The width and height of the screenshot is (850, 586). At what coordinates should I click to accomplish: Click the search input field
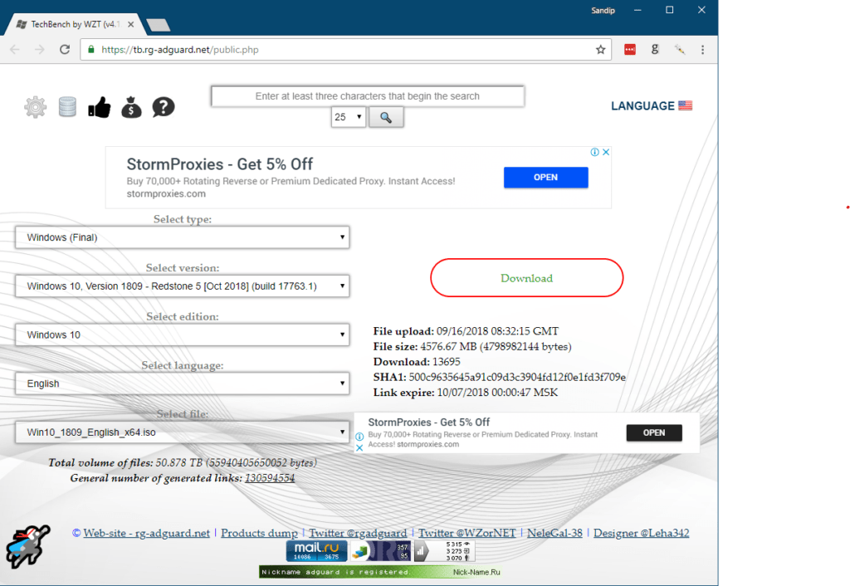[x=368, y=95]
